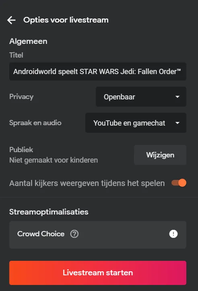Select the Crowd Choice option row
The height and width of the screenshot is (291, 198).
(x=98, y=235)
